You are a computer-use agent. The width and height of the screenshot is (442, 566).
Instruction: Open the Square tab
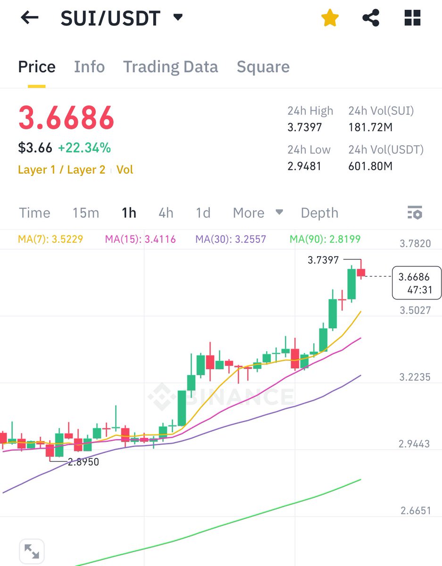[x=263, y=67]
